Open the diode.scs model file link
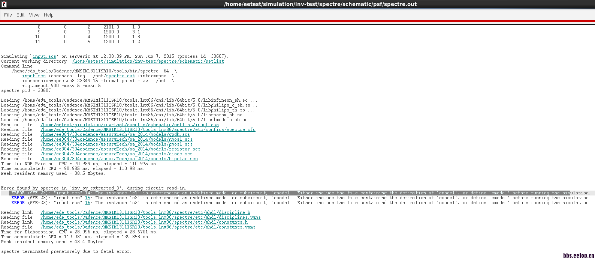Screen dimensions: 595x260 [117, 154]
